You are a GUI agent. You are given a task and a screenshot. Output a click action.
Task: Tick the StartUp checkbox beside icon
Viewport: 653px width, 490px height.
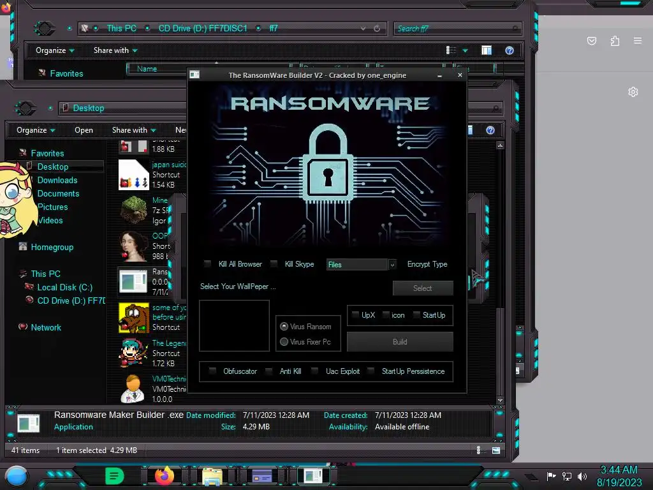click(x=416, y=315)
